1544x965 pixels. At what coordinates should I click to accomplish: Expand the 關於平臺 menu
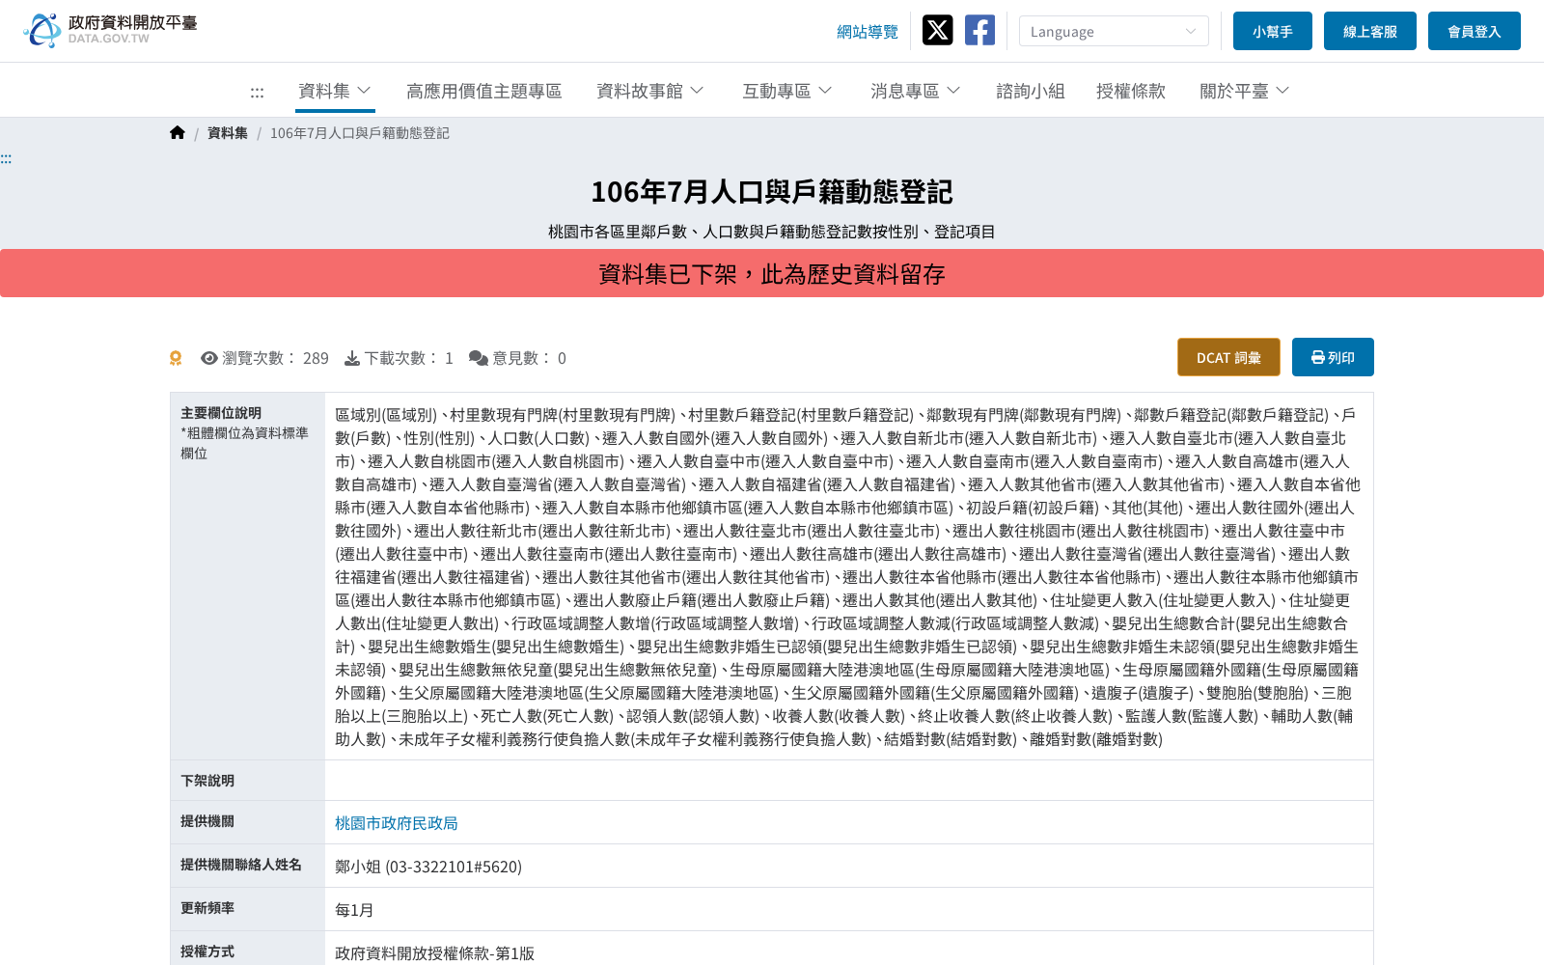(x=1244, y=91)
